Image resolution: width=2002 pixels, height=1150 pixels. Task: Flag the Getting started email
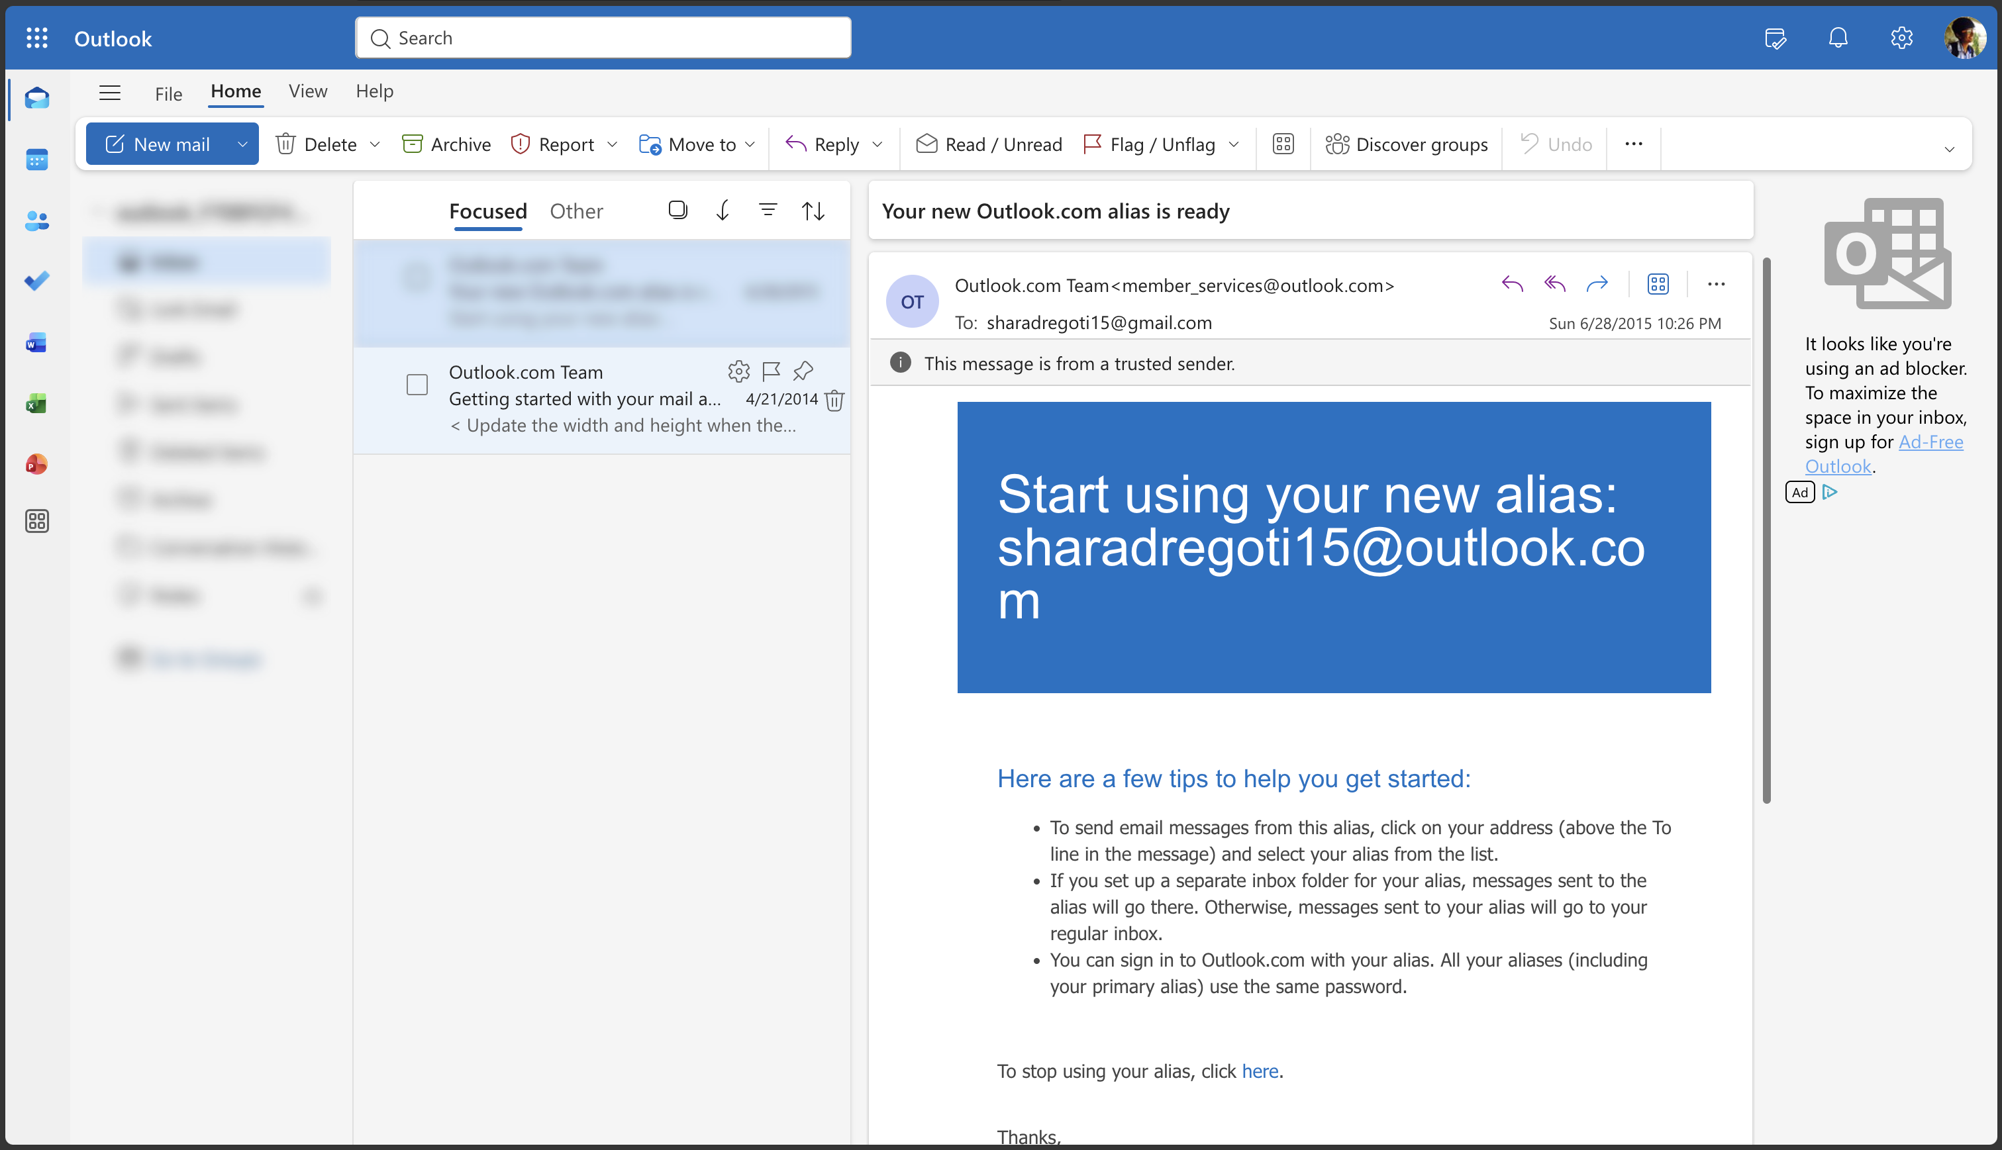click(771, 371)
